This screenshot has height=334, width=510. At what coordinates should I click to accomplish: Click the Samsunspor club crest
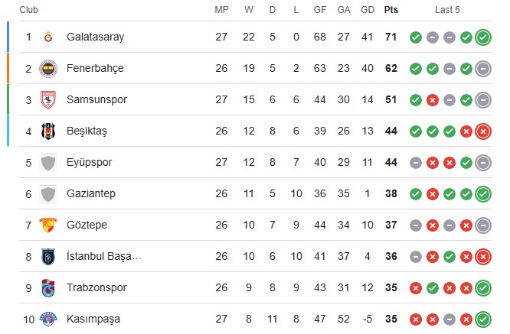[48, 100]
